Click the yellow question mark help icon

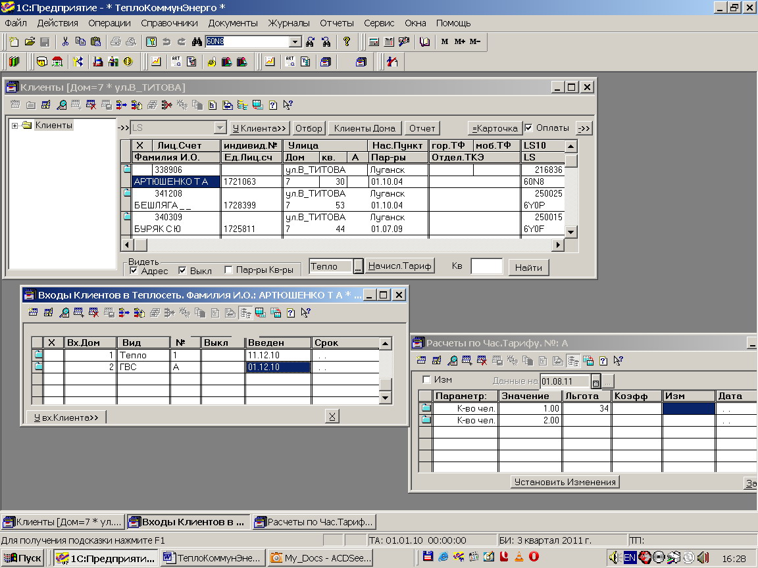(x=347, y=42)
